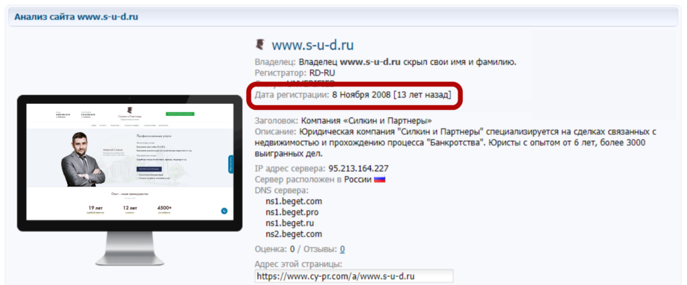This screenshot has height=285, width=687.
Task: Open the reviews count link '0'
Action: (342, 249)
